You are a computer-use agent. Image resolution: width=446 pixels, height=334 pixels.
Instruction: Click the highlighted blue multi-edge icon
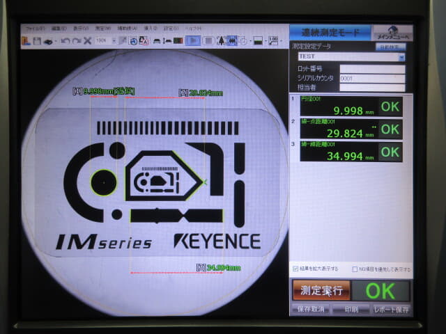point(232,41)
